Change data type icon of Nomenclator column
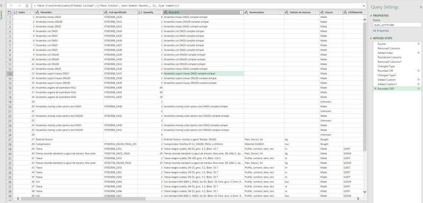The image size is (423, 203). coord(246,12)
